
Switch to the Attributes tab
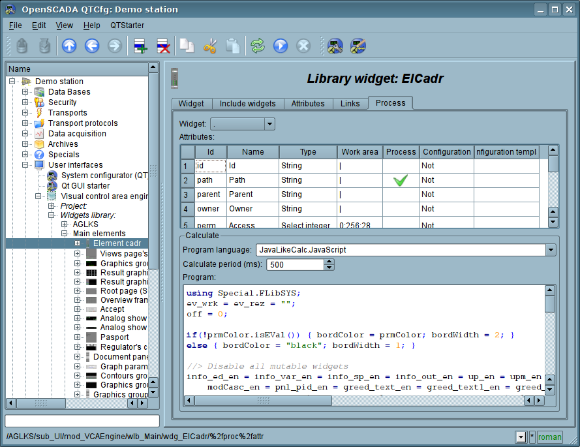point(307,104)
